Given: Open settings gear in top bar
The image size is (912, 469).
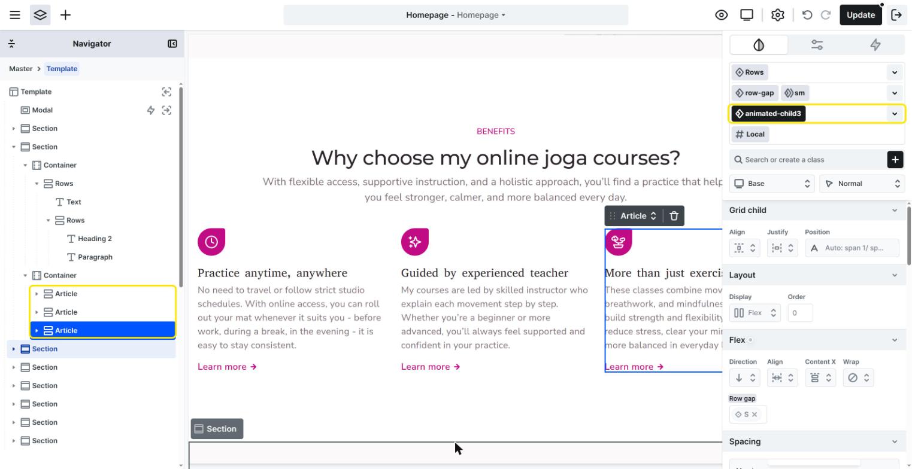Looking at the screenshot, I should pos(778,15).
